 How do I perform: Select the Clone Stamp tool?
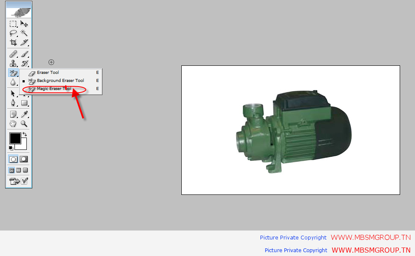13,63
